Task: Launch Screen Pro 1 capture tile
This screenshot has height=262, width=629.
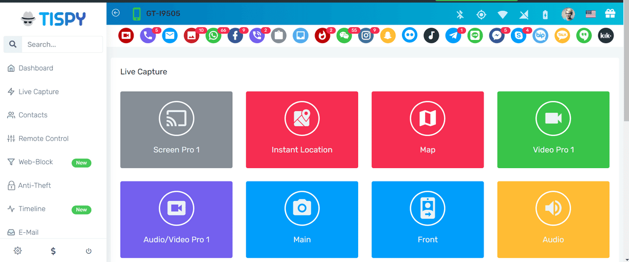Action: (176, 130)
